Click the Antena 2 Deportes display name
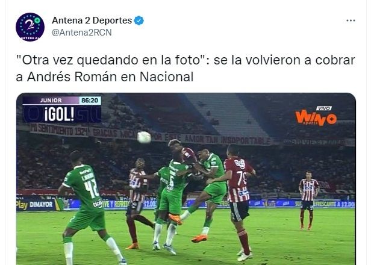 [x=92, y=20]
